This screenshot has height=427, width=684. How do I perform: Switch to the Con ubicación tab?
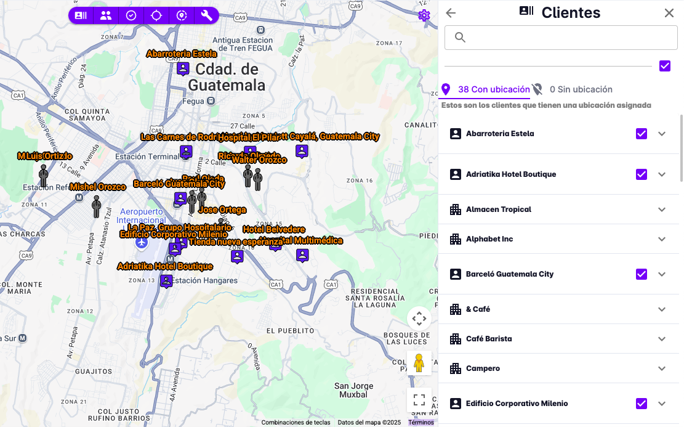coord(485,89)
